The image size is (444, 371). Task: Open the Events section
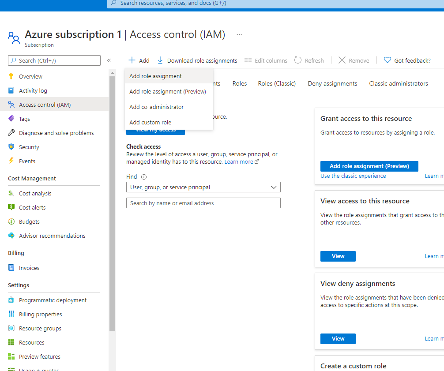[x=27, y=161]
